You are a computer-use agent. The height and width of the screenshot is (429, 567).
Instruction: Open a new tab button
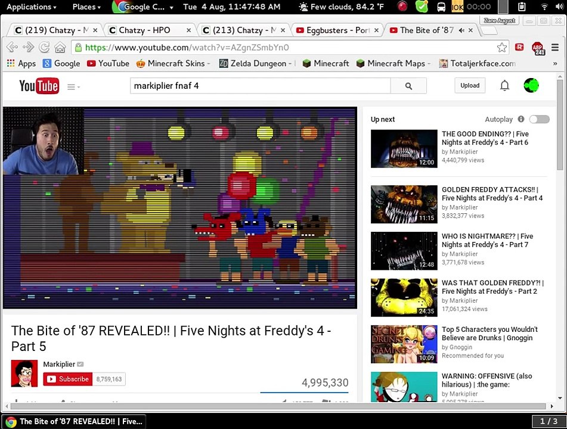point(489,30)
